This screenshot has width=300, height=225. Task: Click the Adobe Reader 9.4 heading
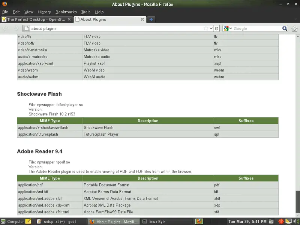(x=40, y=151)
